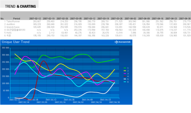Click the 150 000 y-axis label
The image size is (191, 113).
[5, 76]
